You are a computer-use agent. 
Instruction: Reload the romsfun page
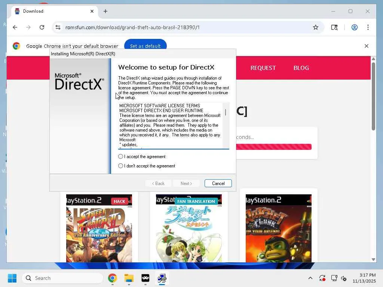pyautogui.click(x=42, y=27)
